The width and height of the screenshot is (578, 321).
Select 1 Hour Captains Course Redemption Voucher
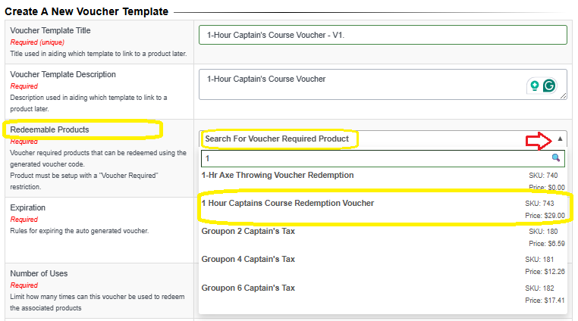point(382,209)
